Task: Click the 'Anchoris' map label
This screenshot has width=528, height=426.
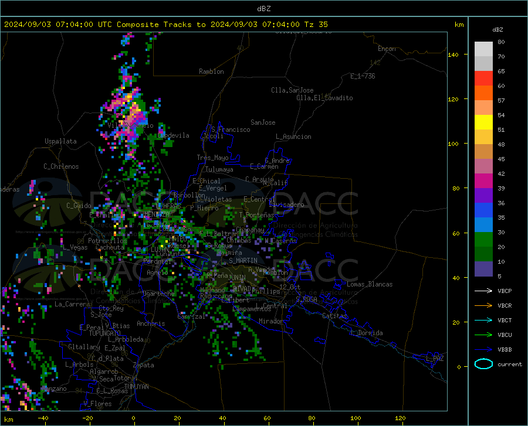Action: (x=151, y=323)
